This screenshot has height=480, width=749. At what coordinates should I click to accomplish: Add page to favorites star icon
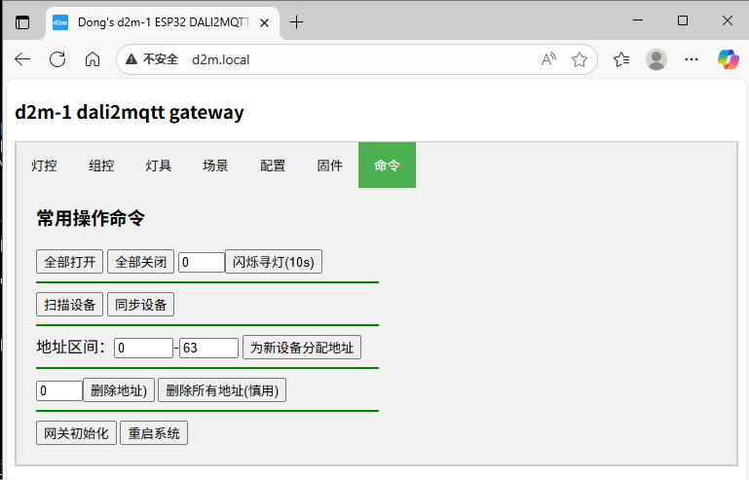click(580, 59)
